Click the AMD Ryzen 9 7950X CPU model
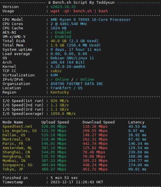 point(90,20)
